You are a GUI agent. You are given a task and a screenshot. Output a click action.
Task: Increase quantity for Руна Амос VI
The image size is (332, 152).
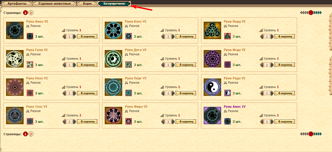pyautogui.click(x=74, y=36)
